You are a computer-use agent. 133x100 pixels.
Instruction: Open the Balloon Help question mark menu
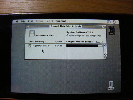pos(109,22)
